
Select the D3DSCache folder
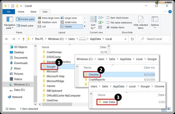coord(52,57)
